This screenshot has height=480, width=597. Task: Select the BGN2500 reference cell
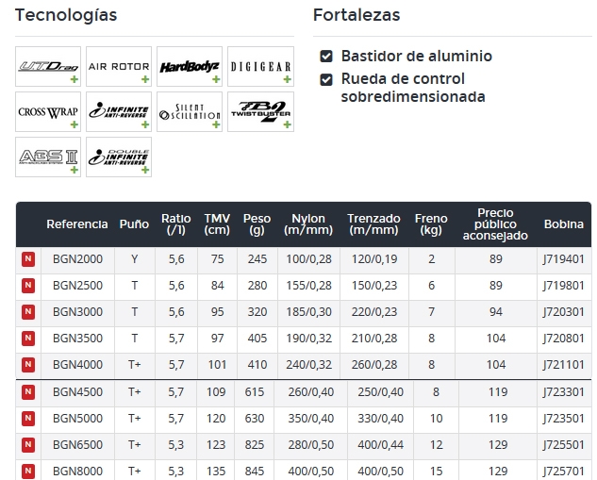coord(77,286)
